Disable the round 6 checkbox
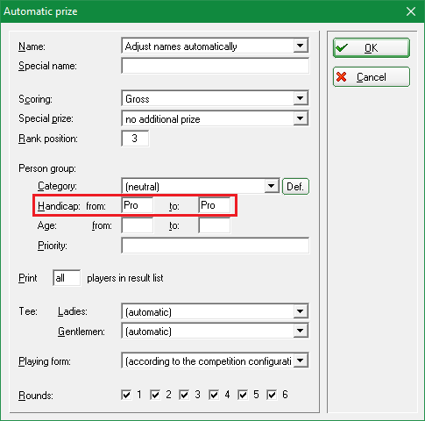The height and width of the screenshot is (421, 425). click(272, 395)
